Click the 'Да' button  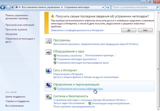129,30
